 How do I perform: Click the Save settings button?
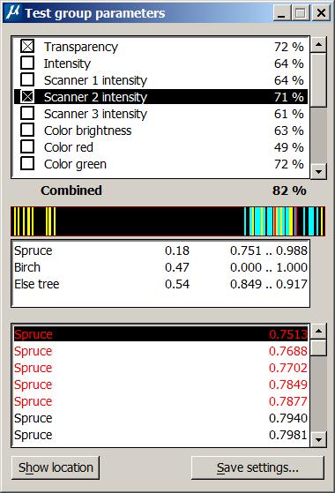coord(257,467)
